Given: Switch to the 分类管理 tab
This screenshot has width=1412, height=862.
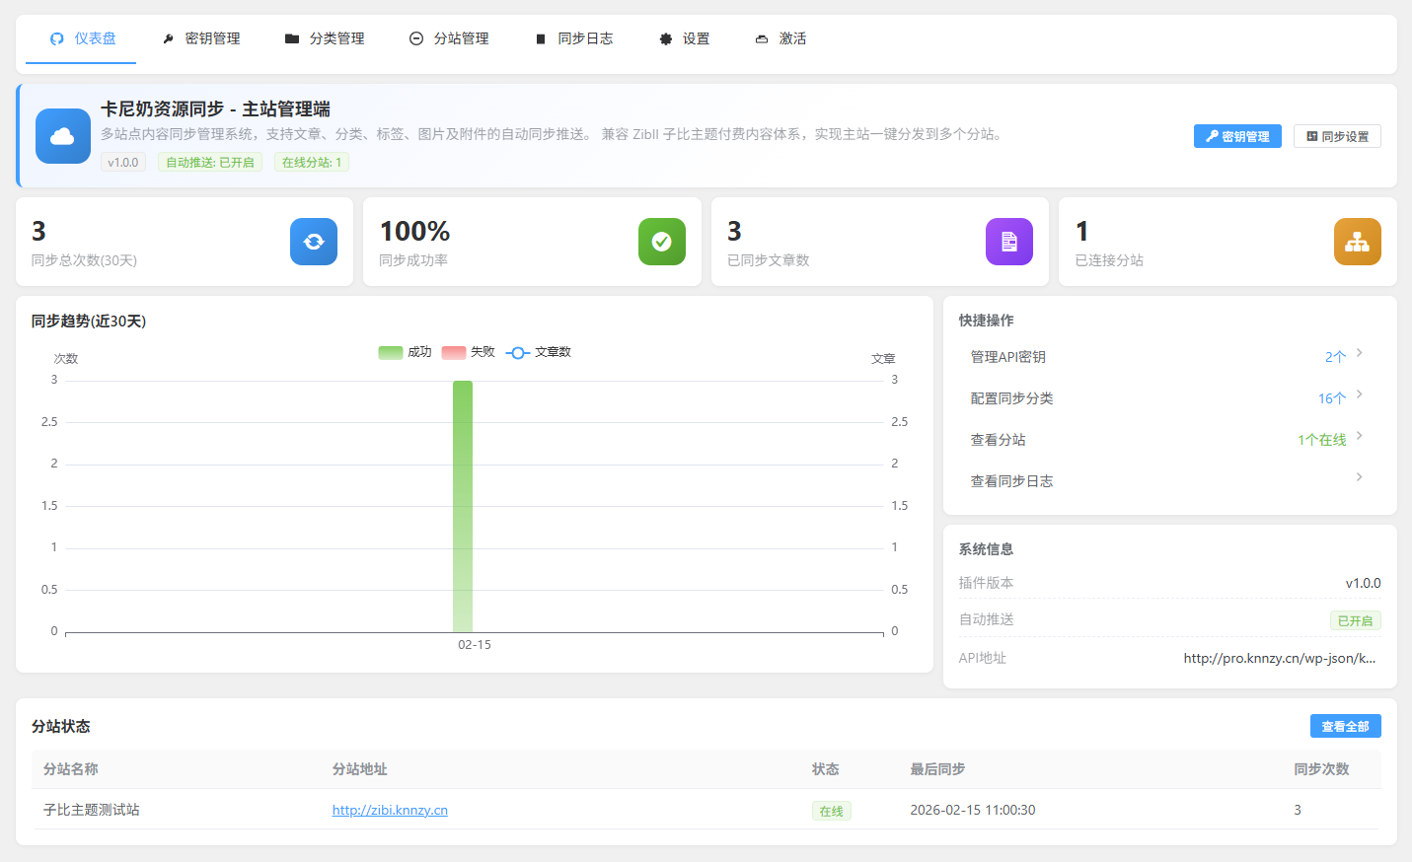Looking at the screenshot, I should 325,38.
